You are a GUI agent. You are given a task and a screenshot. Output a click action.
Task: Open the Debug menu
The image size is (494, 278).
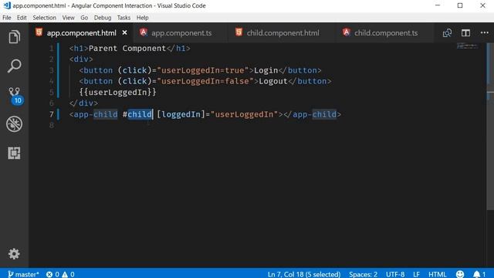tap(103, 18)
